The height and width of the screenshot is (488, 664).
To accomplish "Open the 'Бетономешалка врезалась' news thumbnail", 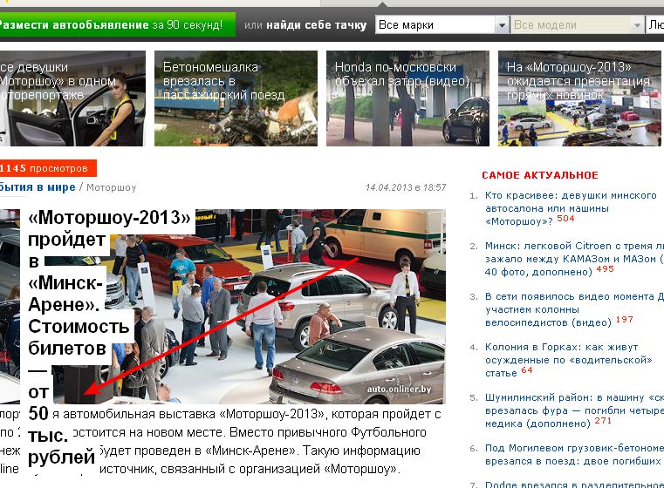I will click(x=236, y=98).
